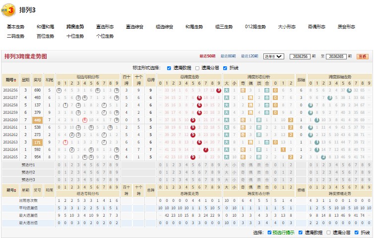Toggle the bottom 遗漏数据 checkbox beside 预选行提示
The image size is (374, 238).
click(x=301, y=233)
